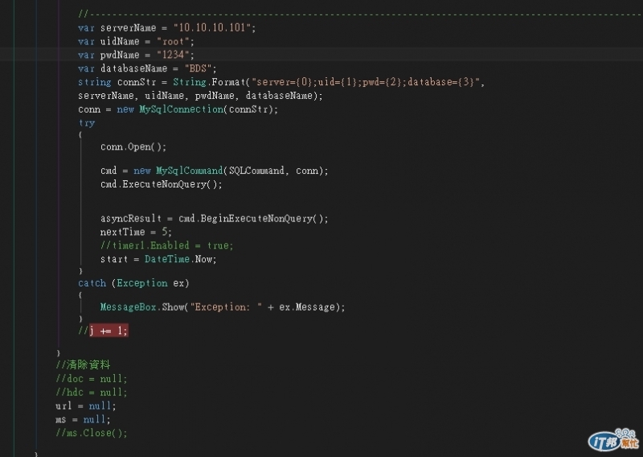Image resolution: width=643 pixels, height=457 pixels.
Task: Click the try keyword
Action: pos(87,123)
